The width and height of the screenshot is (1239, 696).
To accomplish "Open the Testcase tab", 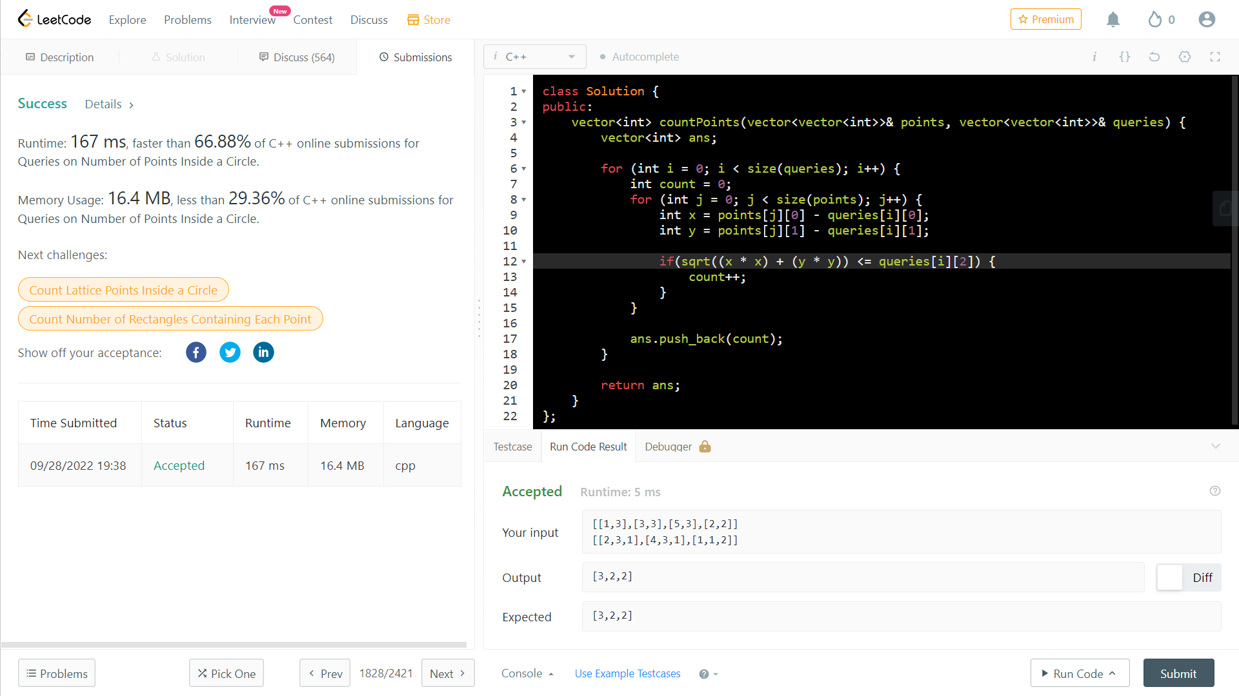I will (512, 447).
